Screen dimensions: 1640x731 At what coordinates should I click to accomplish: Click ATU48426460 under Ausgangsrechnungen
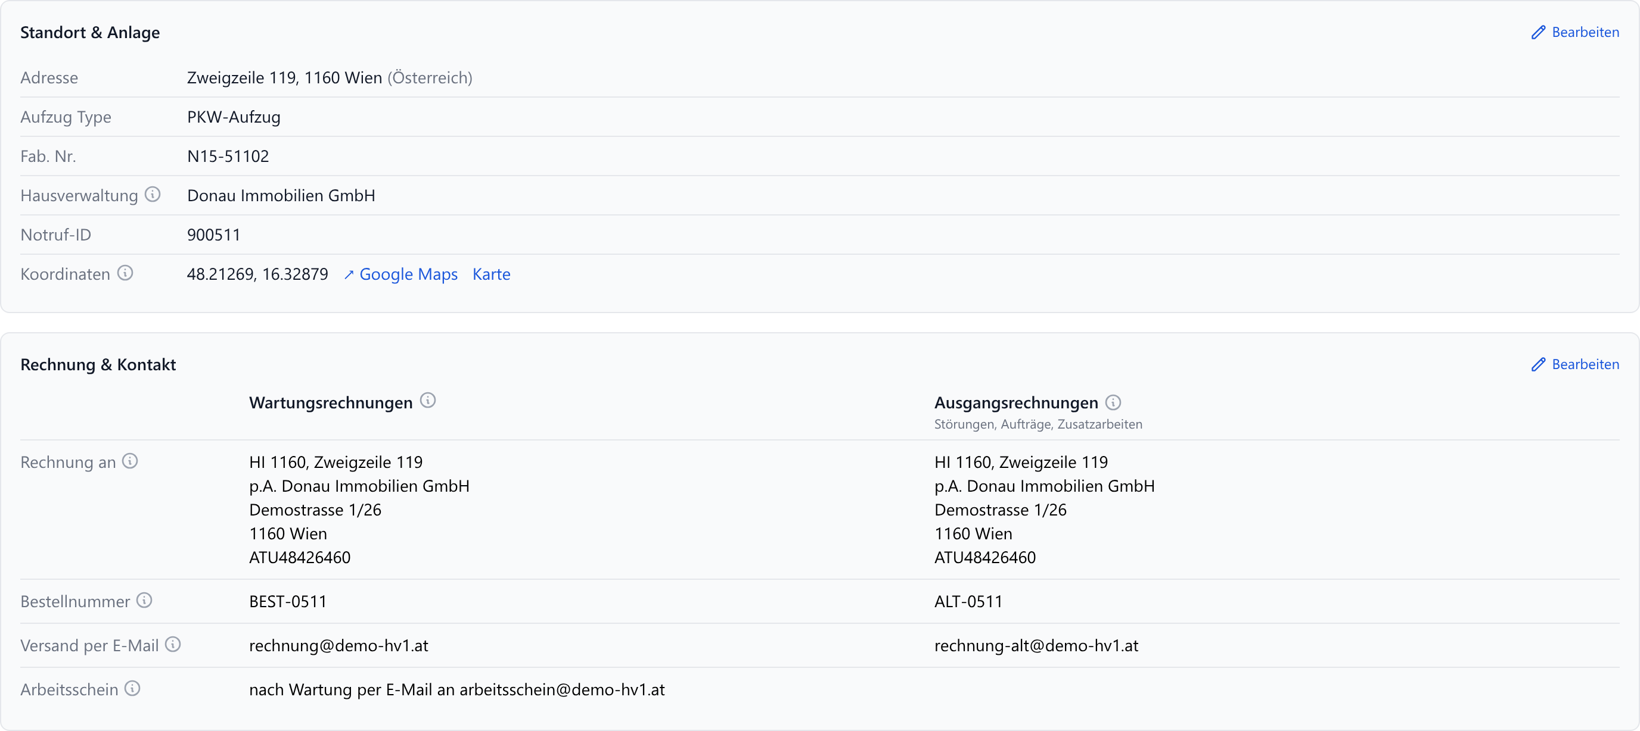(x=985, y=557)
